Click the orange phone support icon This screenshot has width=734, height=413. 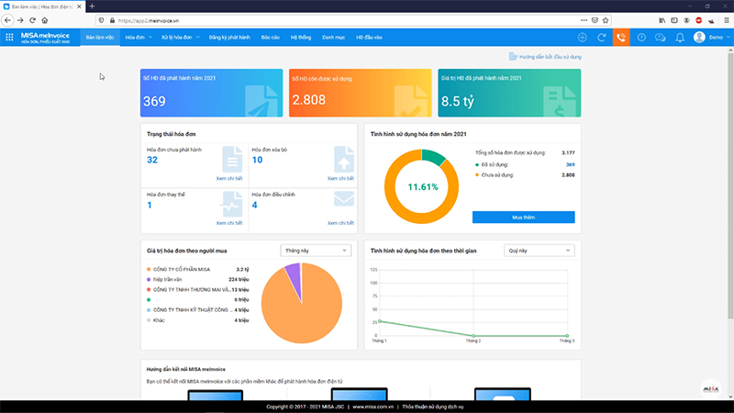[621, 38]
